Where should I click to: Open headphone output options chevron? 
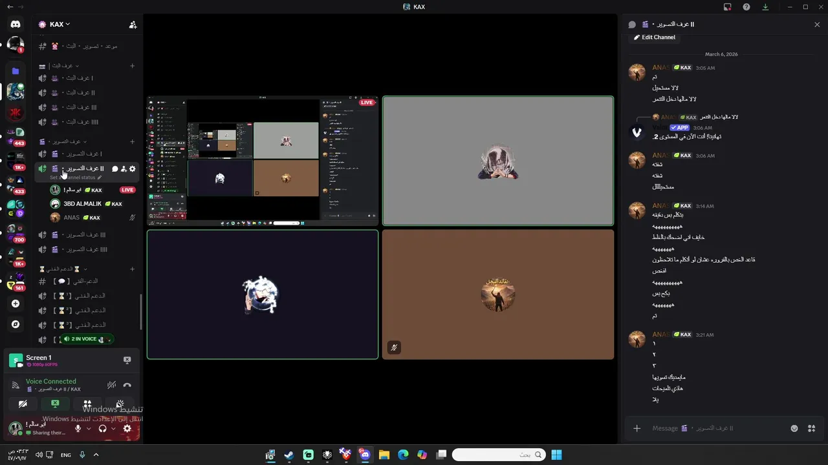(x=113, y=428)
